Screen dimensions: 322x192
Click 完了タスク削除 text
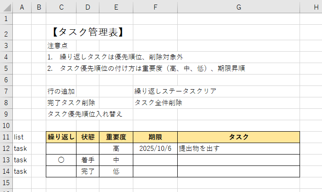pos(71,103)
